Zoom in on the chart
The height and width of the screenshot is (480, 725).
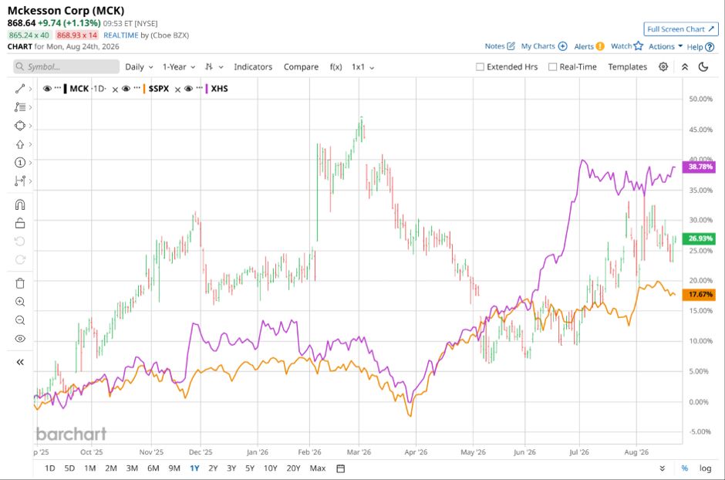(x=20, y=302)
